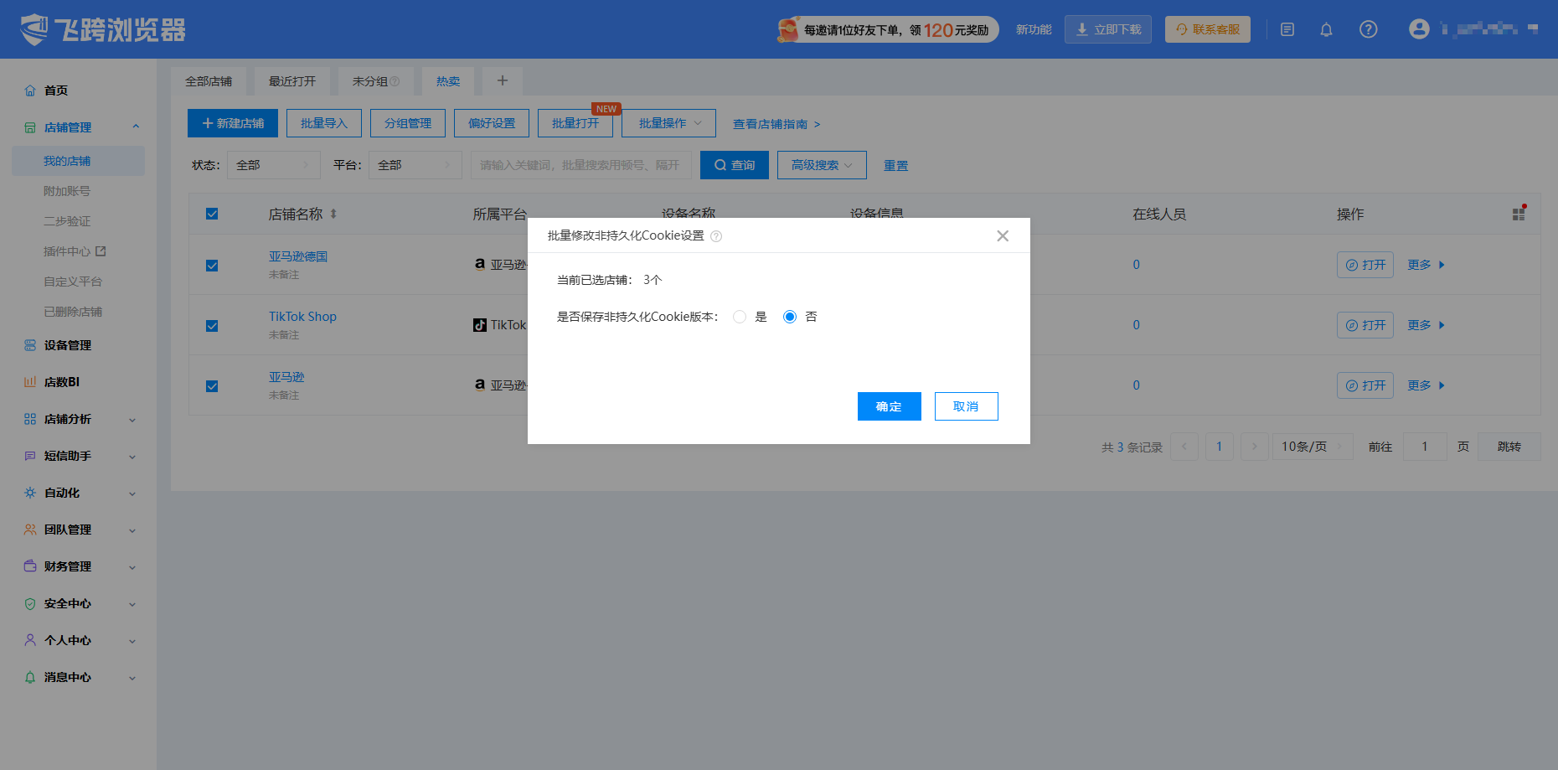
Task: Click the red envelope reward banner
Action: tap(888, 29)
